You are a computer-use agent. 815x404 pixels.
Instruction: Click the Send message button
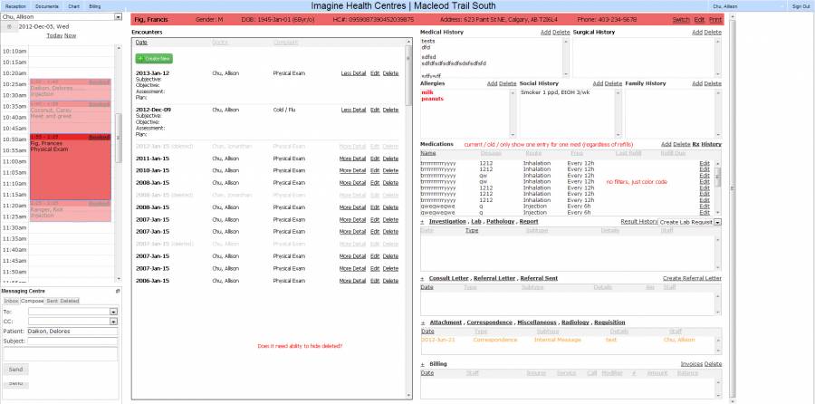[x=15, y=369]
